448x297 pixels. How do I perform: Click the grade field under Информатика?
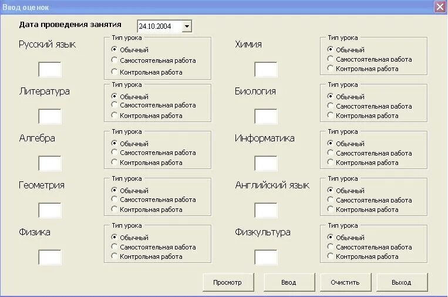266,163
